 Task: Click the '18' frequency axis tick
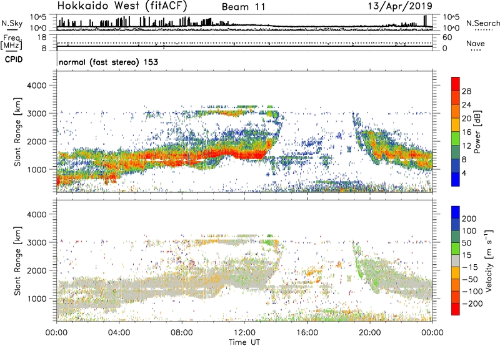[42, 37]
